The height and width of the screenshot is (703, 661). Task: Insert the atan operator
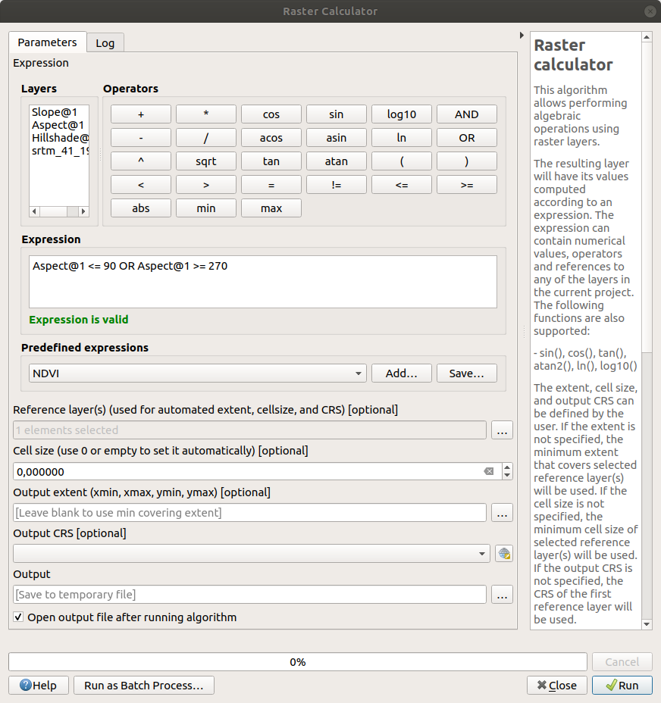tap(336, 161)
